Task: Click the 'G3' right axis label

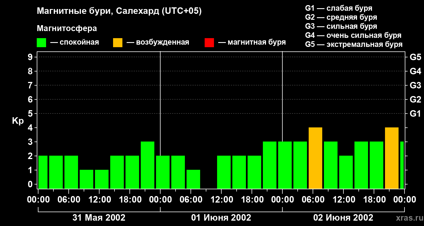Action: [x=416, y=85]
